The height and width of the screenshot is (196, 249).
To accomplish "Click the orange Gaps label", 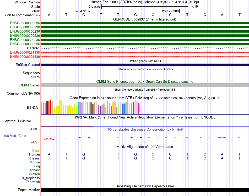I will point(36,151).
